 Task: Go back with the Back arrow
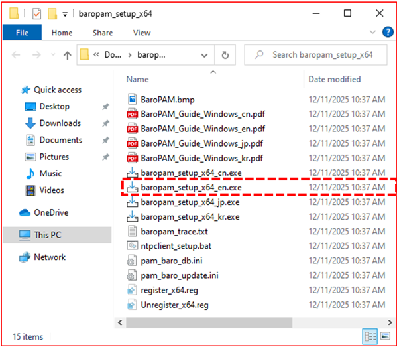(16, 55)
